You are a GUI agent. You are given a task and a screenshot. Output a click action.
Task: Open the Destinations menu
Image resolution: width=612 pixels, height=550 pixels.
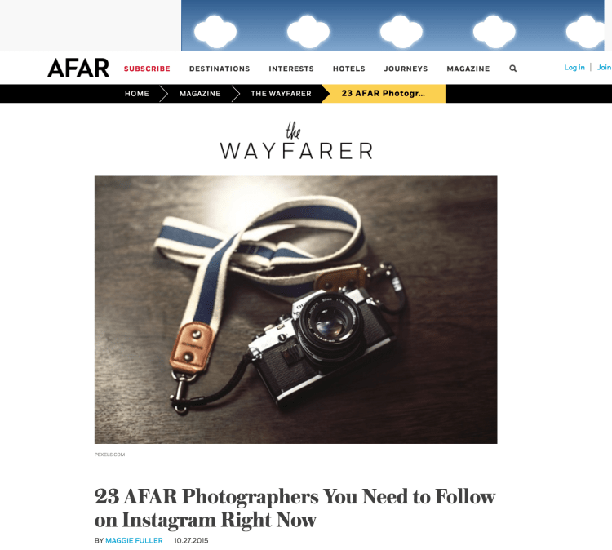point(220,69)
